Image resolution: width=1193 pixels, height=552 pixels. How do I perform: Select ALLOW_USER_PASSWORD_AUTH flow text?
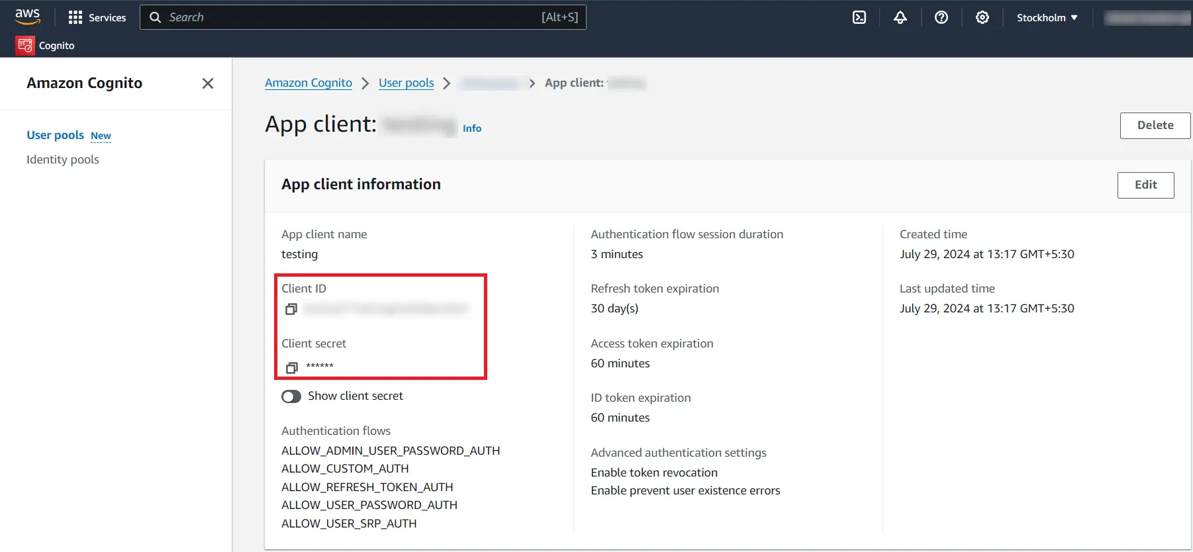[x=369, y=505]
